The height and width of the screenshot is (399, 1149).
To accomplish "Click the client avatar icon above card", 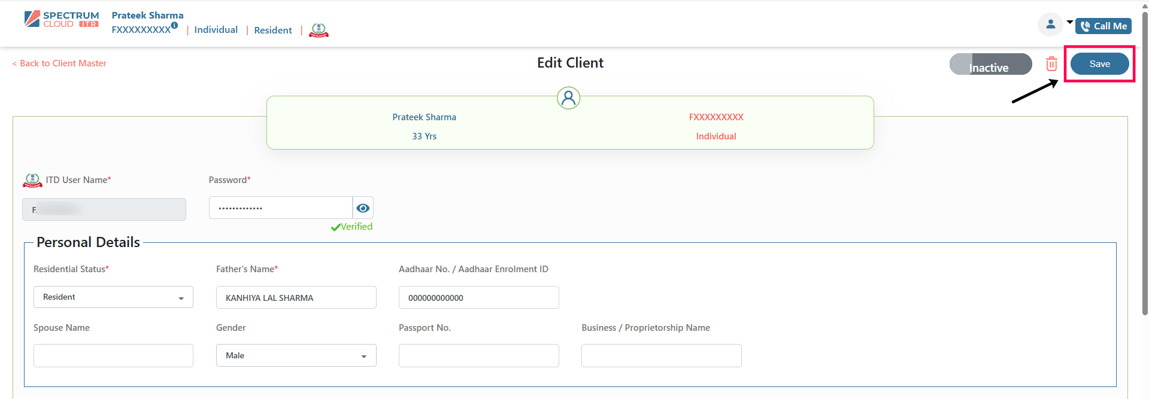I will [568, 98].
